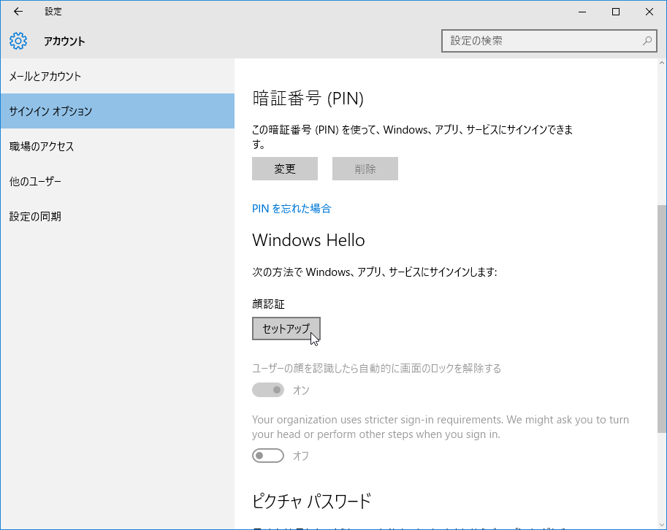
Task: Open 職場のアクセス settings page
Action: coord(118,146)
